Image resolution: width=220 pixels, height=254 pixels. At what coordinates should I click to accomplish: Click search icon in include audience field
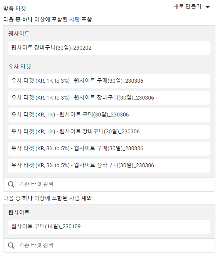[x=11, y=184]
